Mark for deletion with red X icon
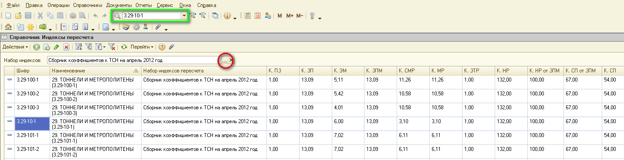 [x=67, y=47]
